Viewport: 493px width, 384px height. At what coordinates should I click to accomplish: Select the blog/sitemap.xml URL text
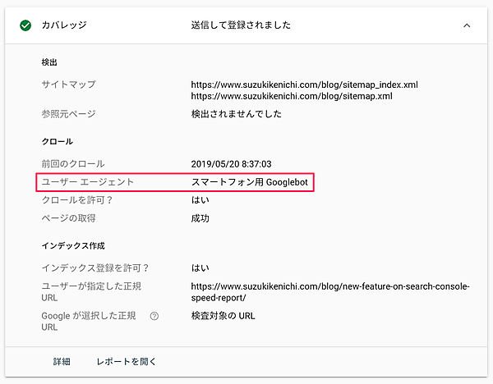[x=292, y=96]
